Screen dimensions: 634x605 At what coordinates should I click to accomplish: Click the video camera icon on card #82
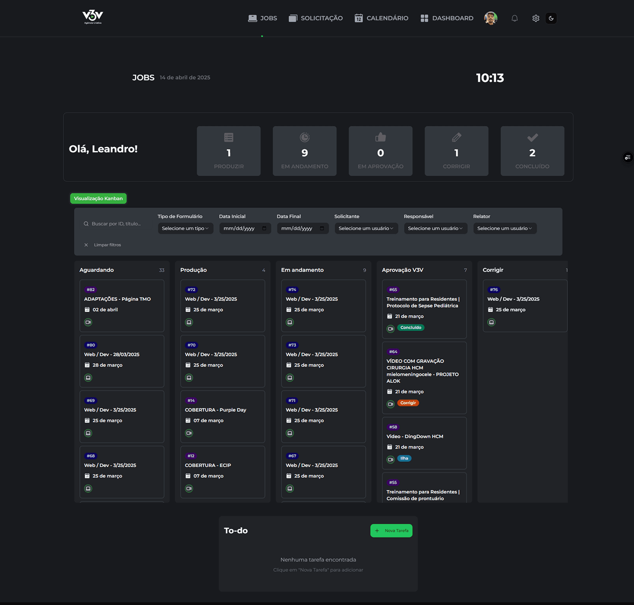click(x=88, y=322)
